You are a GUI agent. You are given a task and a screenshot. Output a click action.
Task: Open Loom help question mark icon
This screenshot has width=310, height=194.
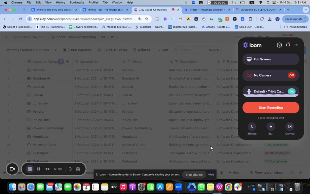click(x=279, y=45)
